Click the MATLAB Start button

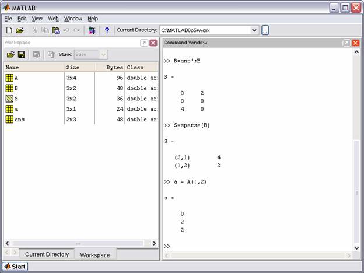15,267
